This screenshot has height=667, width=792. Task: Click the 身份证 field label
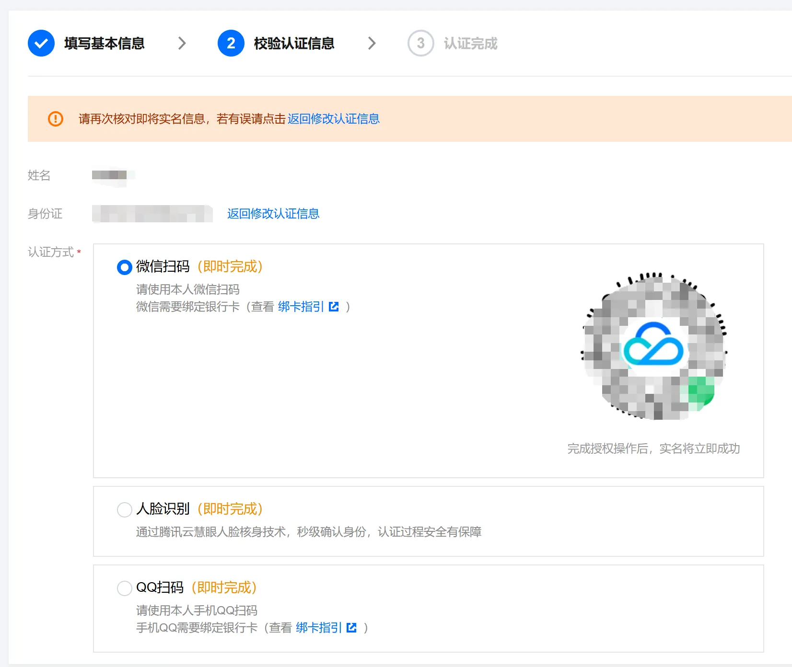tap(45, 214)
